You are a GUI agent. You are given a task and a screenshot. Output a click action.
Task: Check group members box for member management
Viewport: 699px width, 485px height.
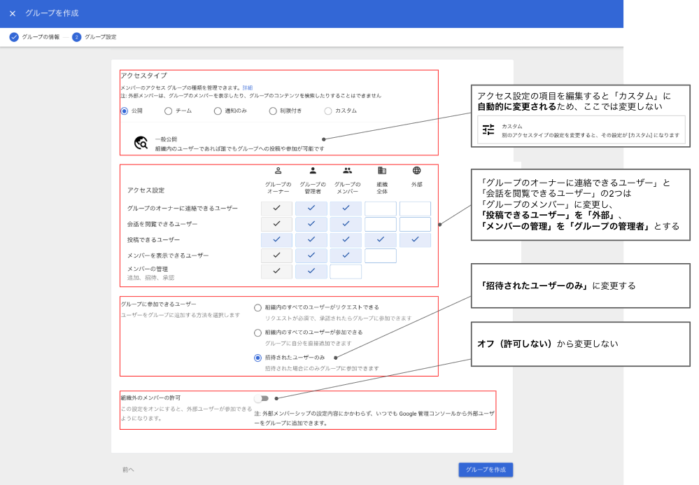346,272
